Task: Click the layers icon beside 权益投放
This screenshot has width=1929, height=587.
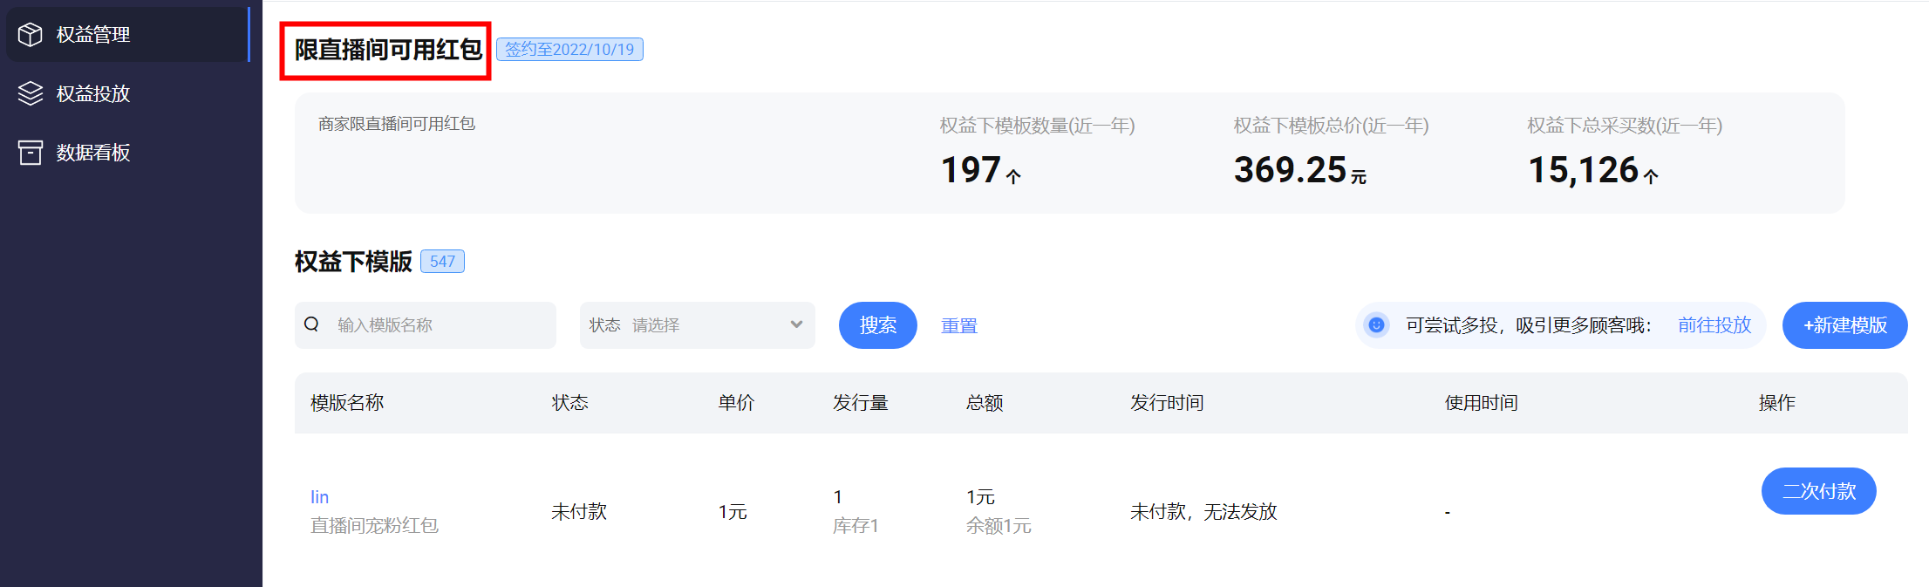Action: 31,93
